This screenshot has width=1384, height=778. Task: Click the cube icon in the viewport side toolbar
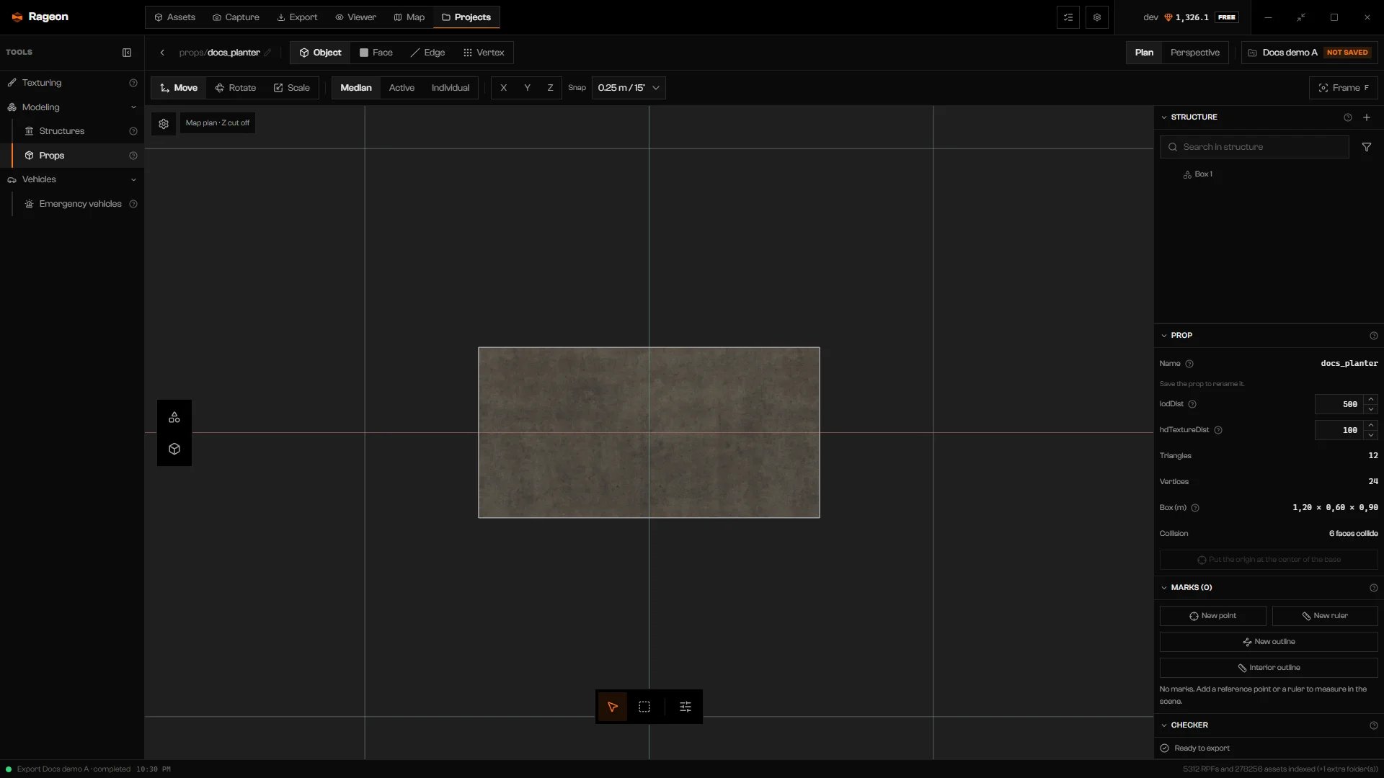click(174, 449)
